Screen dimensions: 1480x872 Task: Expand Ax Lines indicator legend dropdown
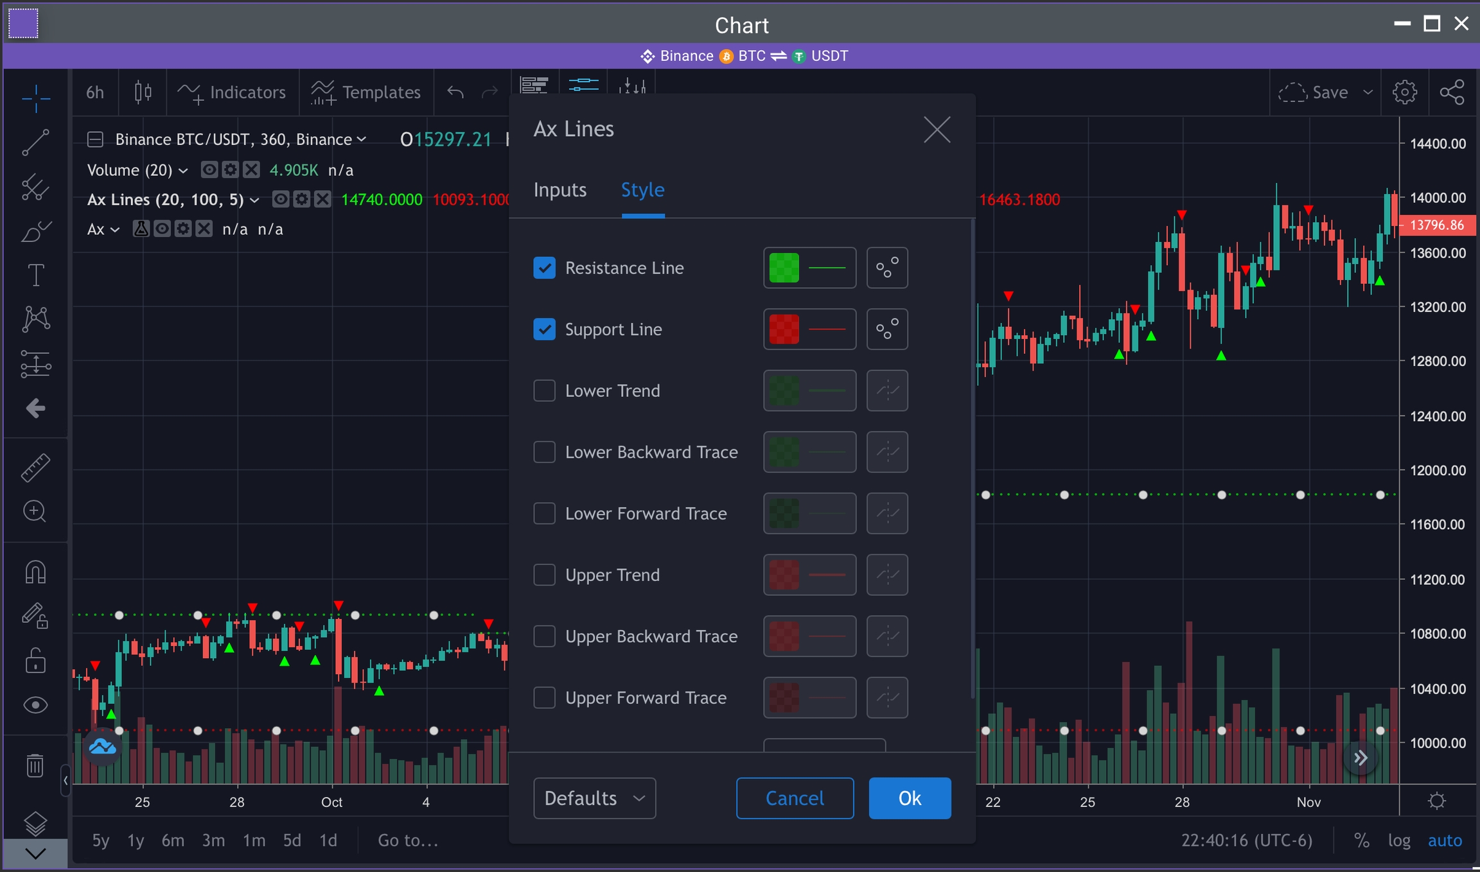point(255,200)
